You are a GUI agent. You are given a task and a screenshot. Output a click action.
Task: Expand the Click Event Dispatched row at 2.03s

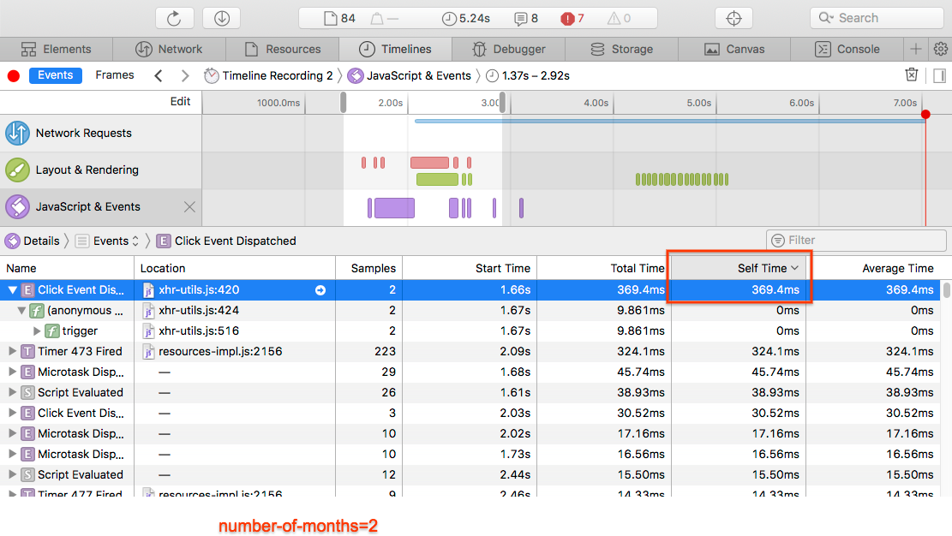click(x=11, y=414)
